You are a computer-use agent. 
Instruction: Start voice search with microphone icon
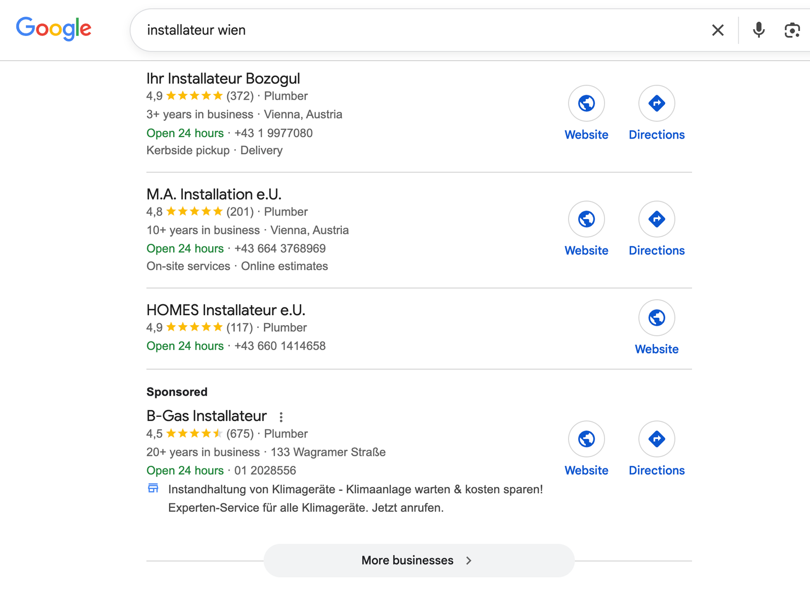(758, 30)
